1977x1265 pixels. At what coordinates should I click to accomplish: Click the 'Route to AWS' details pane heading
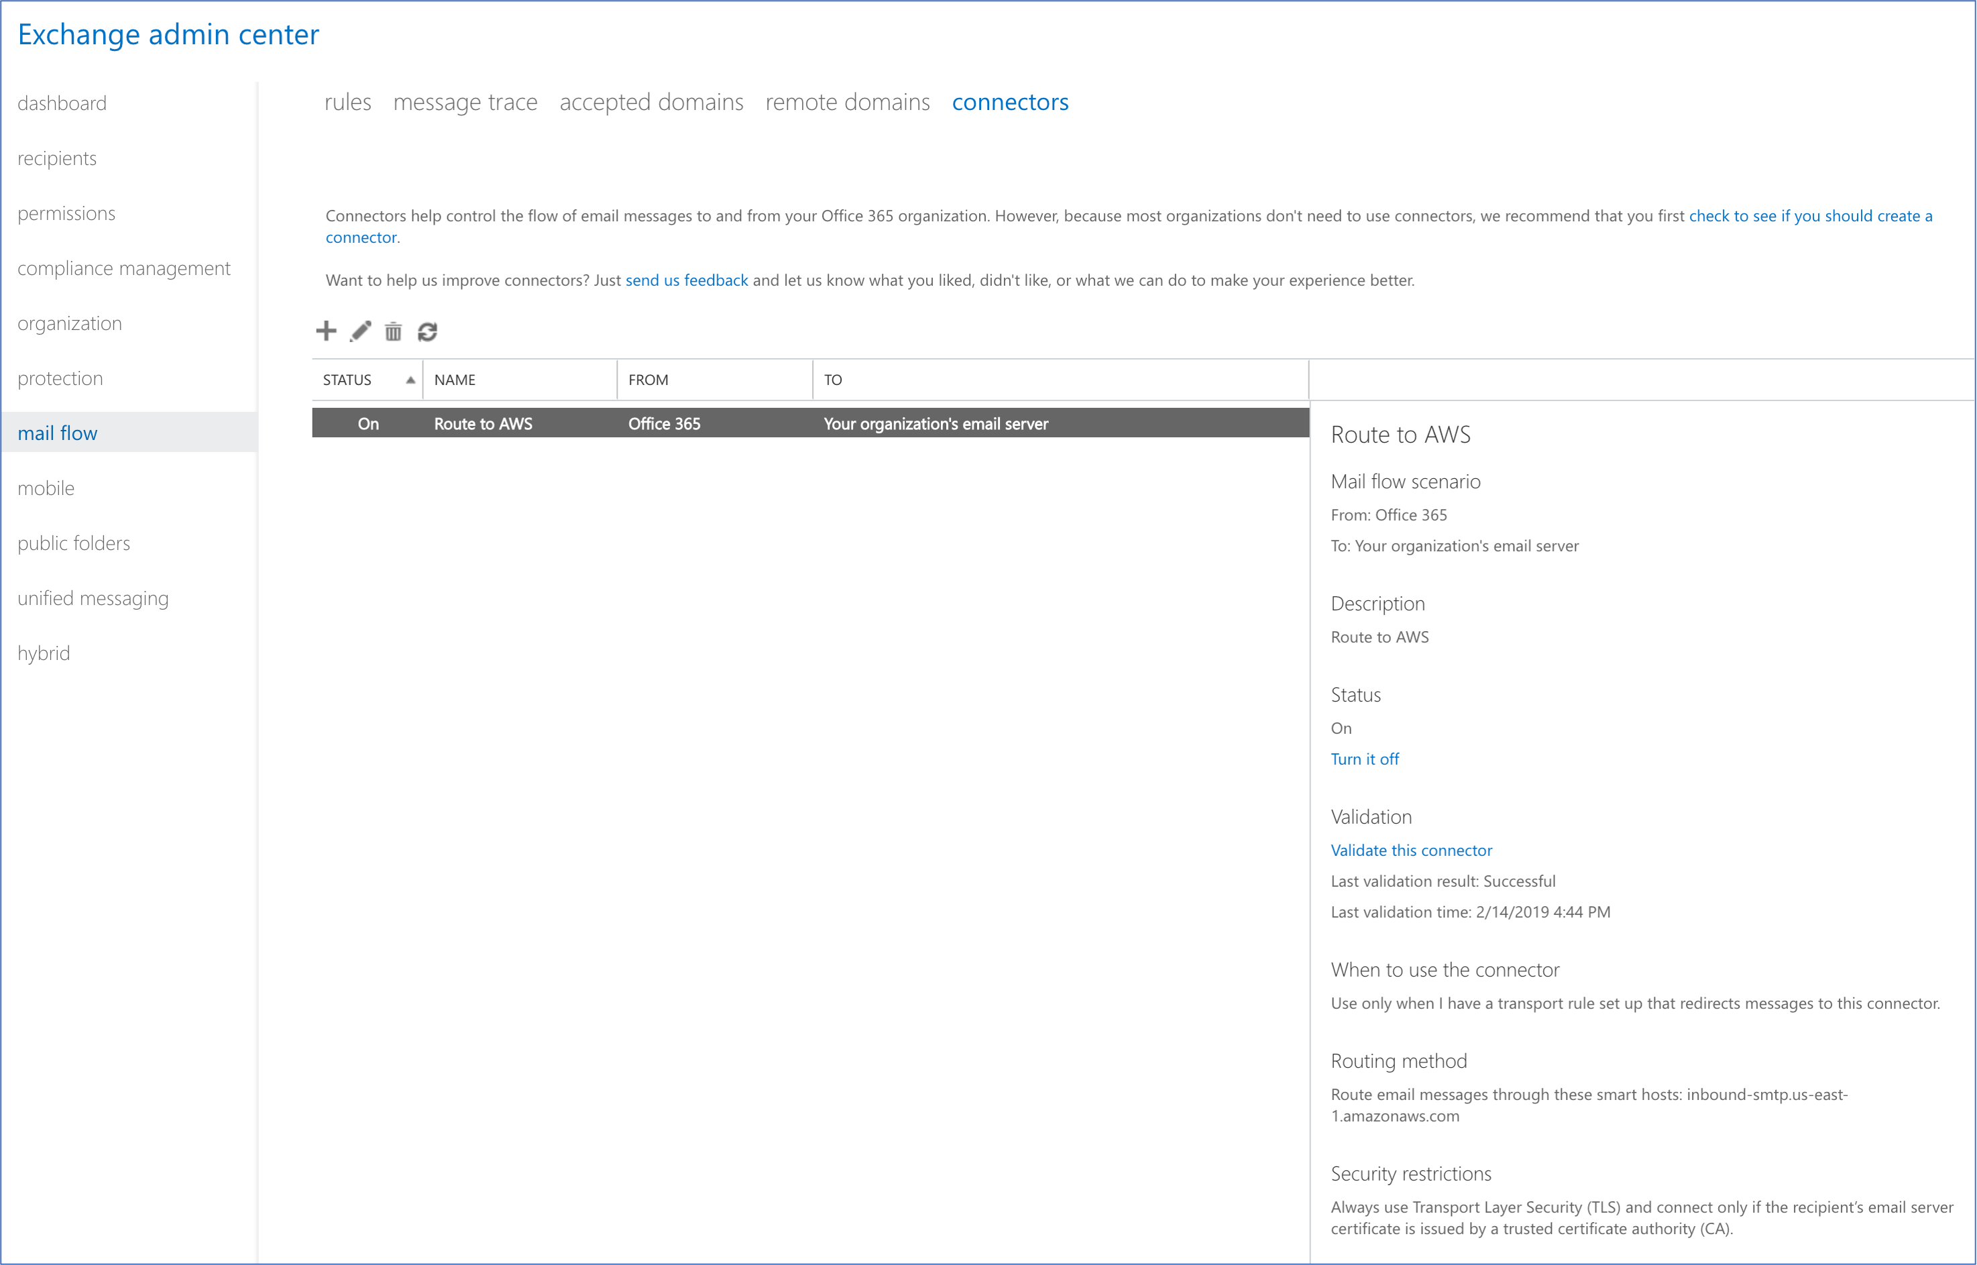pyautogui.click(x=1400, y=435)
